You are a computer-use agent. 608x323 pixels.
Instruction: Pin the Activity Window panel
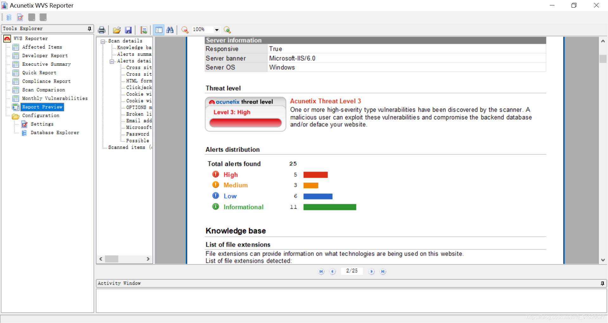(x=602, y=283)
